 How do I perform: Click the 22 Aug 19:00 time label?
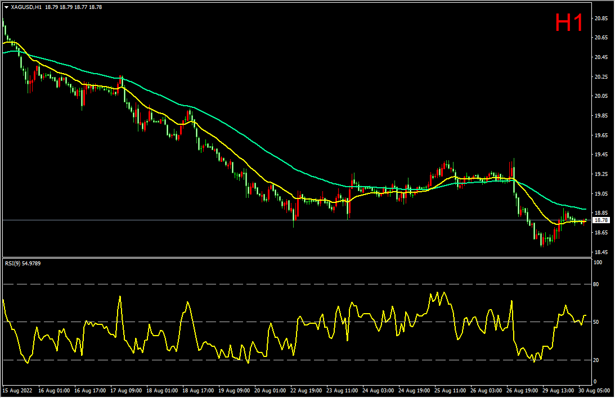point(306,391)
